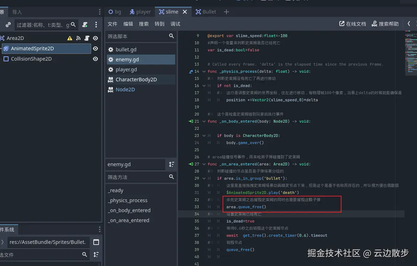Click the warning icon on Area2D node
417x266 pixels.
pos(70,38)
